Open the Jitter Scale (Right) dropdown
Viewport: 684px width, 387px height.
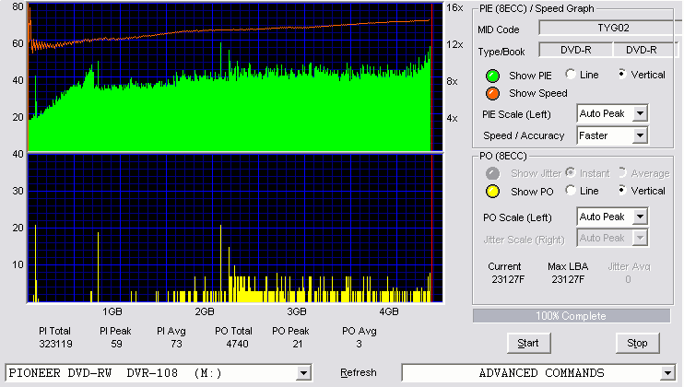(x=640, y=238)
